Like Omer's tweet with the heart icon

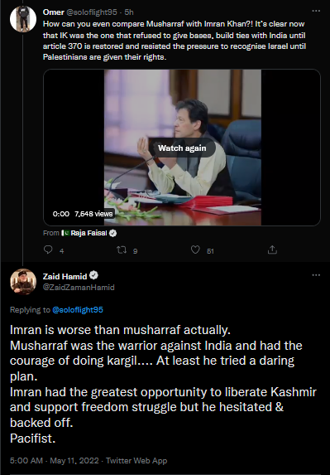195,250
